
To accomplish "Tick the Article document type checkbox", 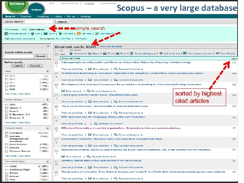I will point(6,166).
